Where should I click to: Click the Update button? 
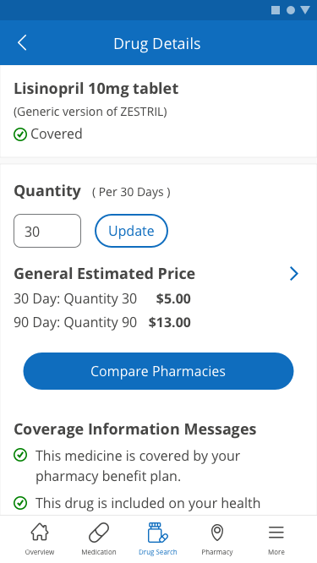[x=131, y=231]
